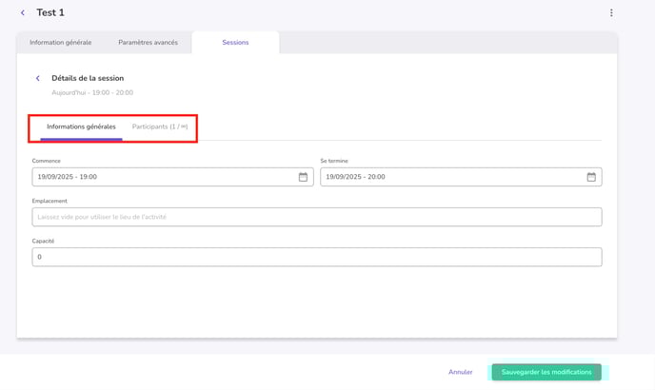
Task: Open calendar picker in Commence field
Action: tap(303, 177)
